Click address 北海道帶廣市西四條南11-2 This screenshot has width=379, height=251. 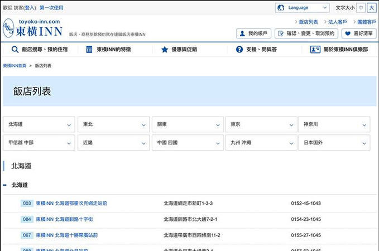[x=192, y=235]
